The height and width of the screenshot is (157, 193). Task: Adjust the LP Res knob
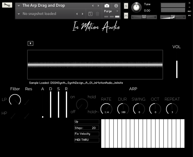[27, 102]
